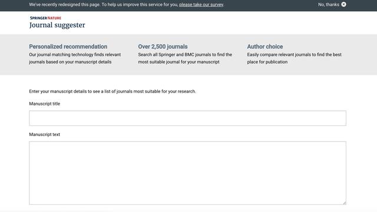Click the 'Manuscript text' label

(45, 134)
